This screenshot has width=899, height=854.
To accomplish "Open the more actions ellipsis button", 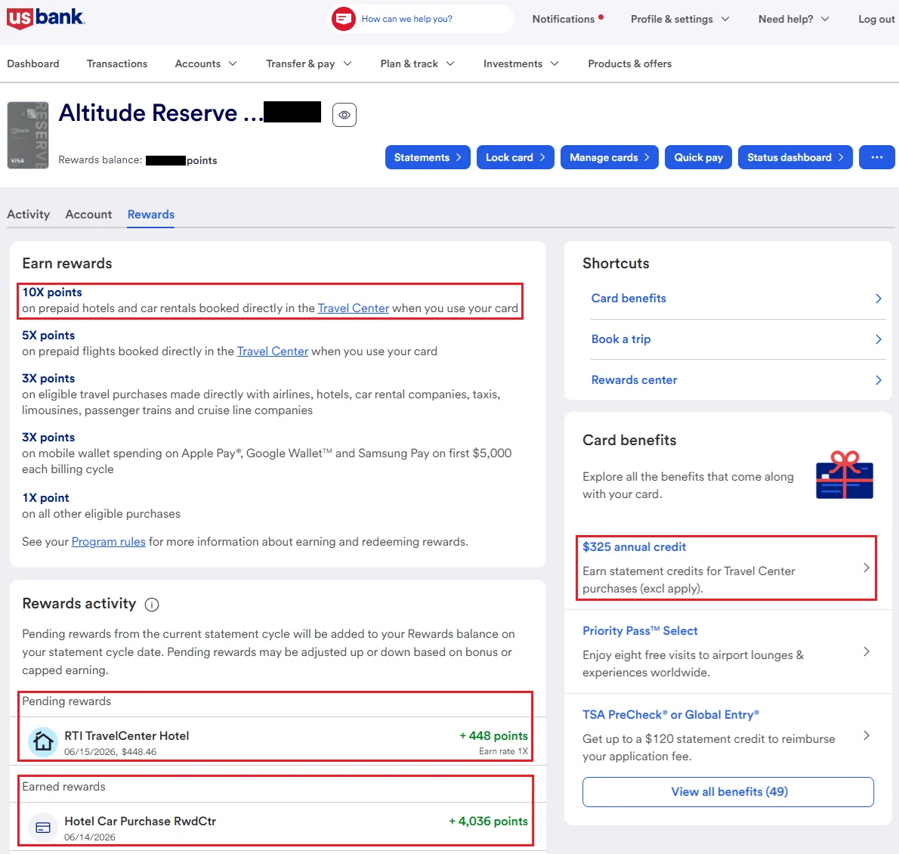I will [876, 157].
